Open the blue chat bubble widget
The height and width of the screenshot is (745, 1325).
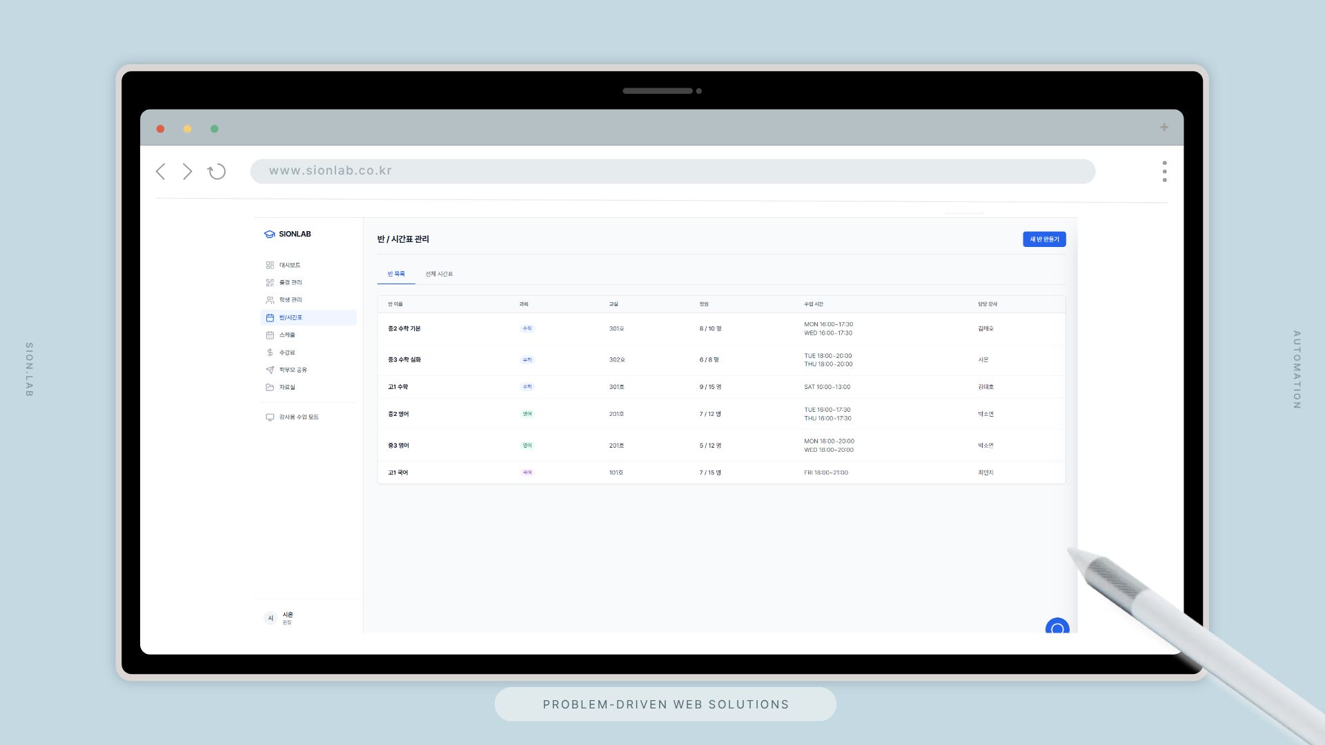[1057, 627]
